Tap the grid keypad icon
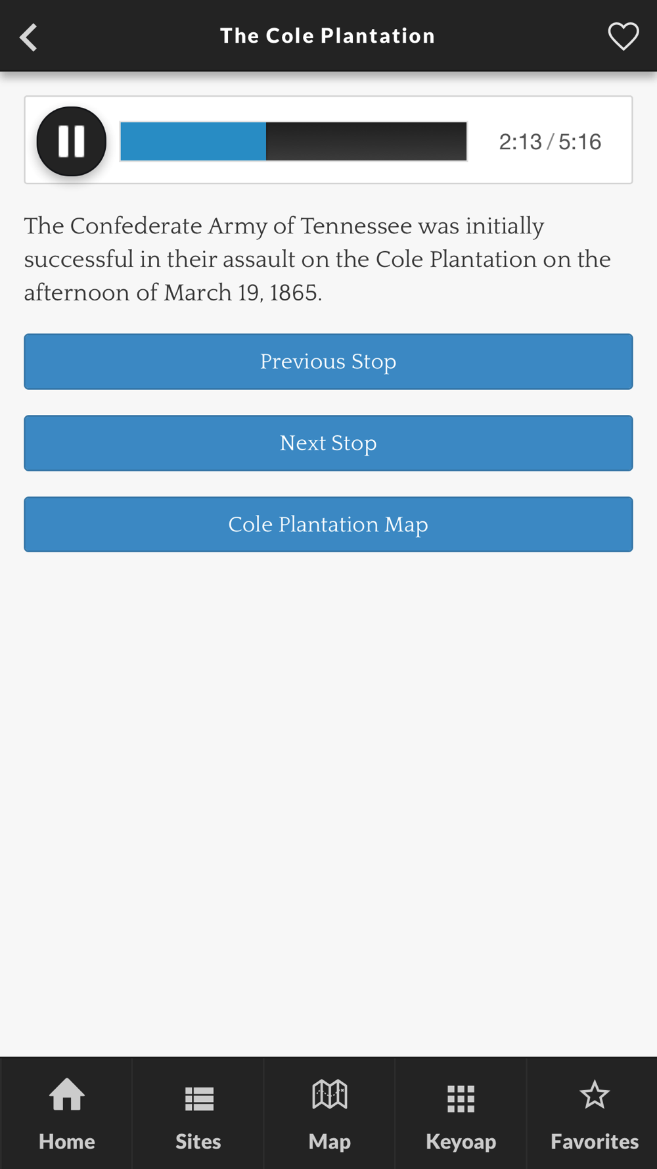Image resolution: width=657 pixels, height=1169 pixels. tap(461, 1099)
